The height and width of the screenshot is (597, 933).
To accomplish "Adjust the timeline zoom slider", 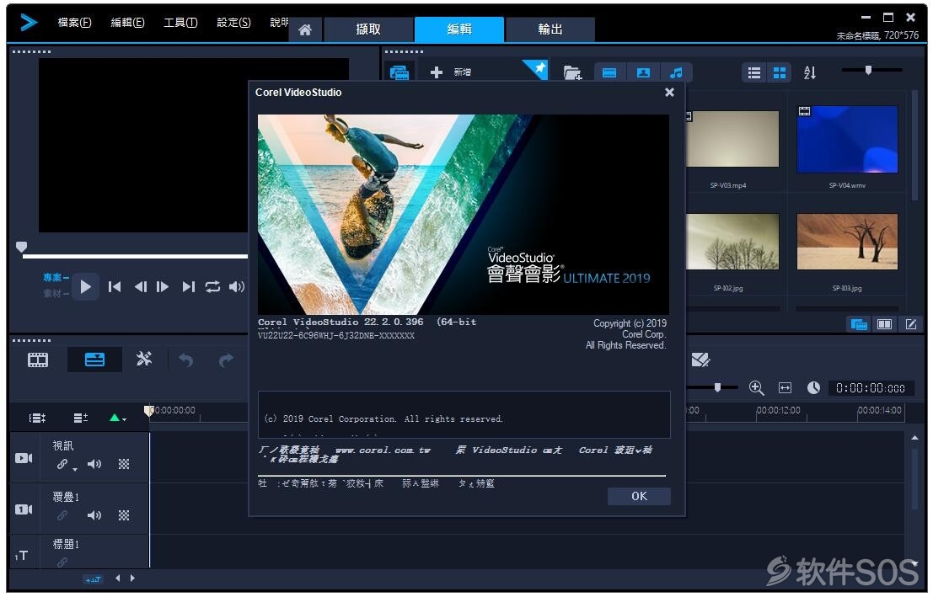I will click(717, 387).
